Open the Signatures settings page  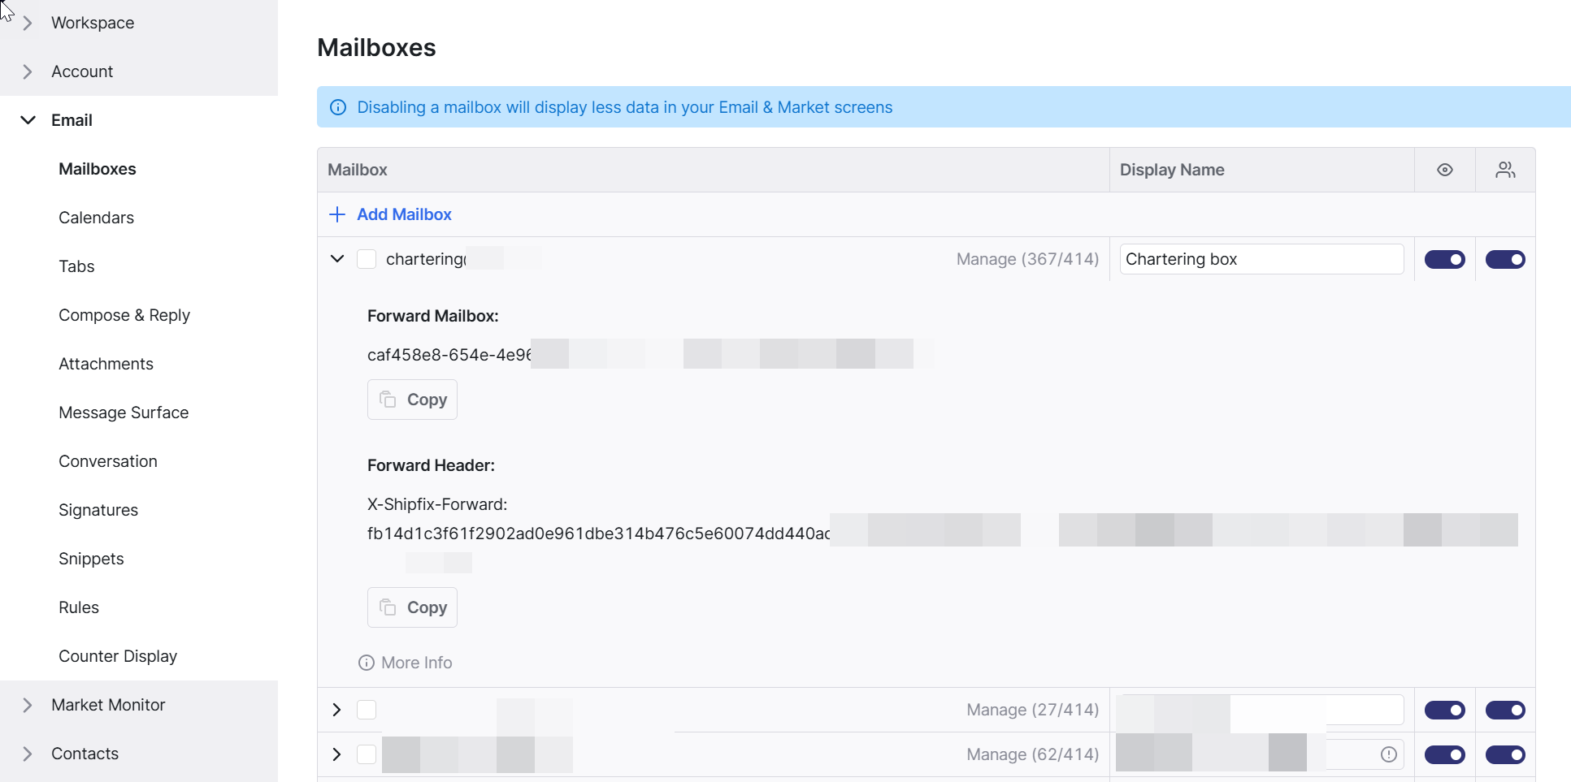[98, 510]
